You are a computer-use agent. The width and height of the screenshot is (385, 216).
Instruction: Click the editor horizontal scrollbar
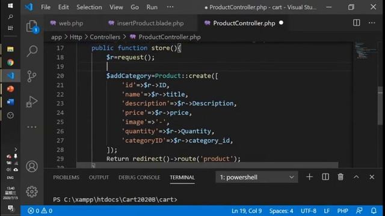coord(208,165)
